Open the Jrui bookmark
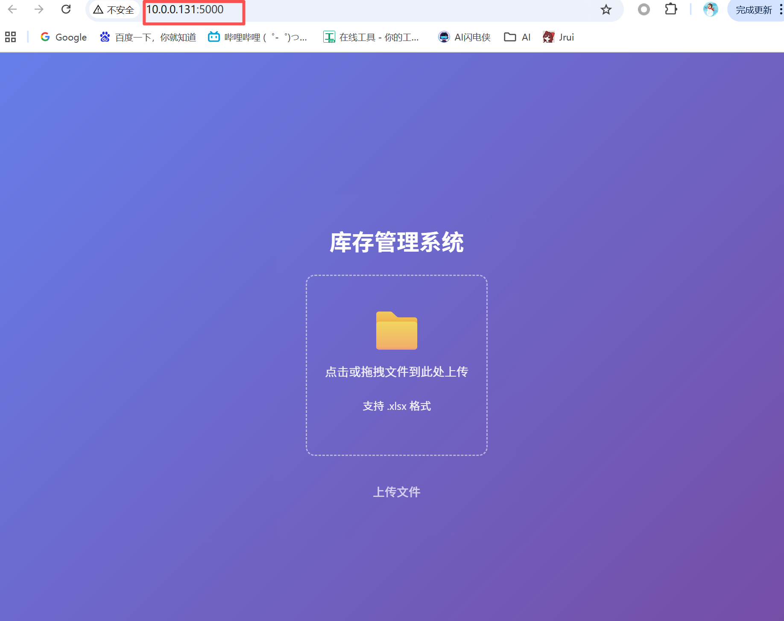Image resolution: width=784 pixels, height=621 pixels. click(x=559, y=37)
